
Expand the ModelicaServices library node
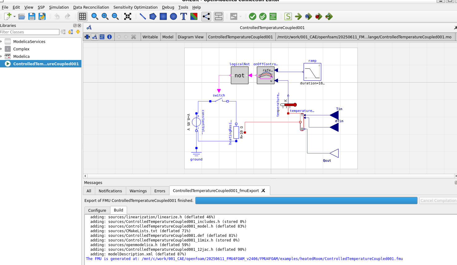pyautogui.click(x=2, y=41)
